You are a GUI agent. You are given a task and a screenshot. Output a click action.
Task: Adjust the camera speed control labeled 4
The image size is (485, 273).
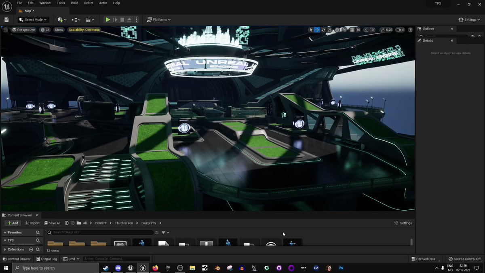click(x=400, y=30)
